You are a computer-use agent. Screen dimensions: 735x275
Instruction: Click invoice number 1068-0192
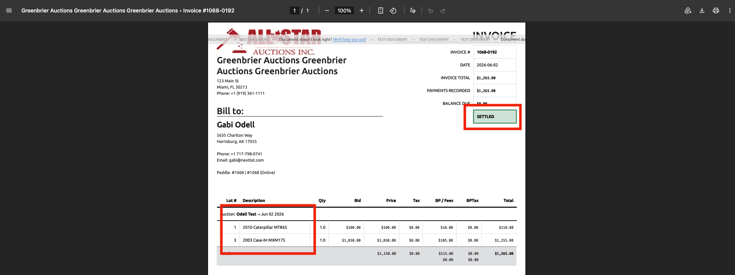pyautogui.click(x=487, y=52)
